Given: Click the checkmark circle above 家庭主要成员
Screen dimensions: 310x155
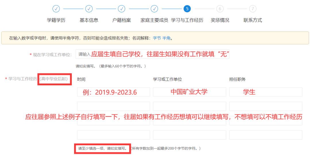Looking at the screenshot, I should (x=154, y=9).
